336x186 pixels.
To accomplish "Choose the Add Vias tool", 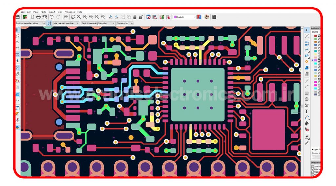I will click(307, 61).
